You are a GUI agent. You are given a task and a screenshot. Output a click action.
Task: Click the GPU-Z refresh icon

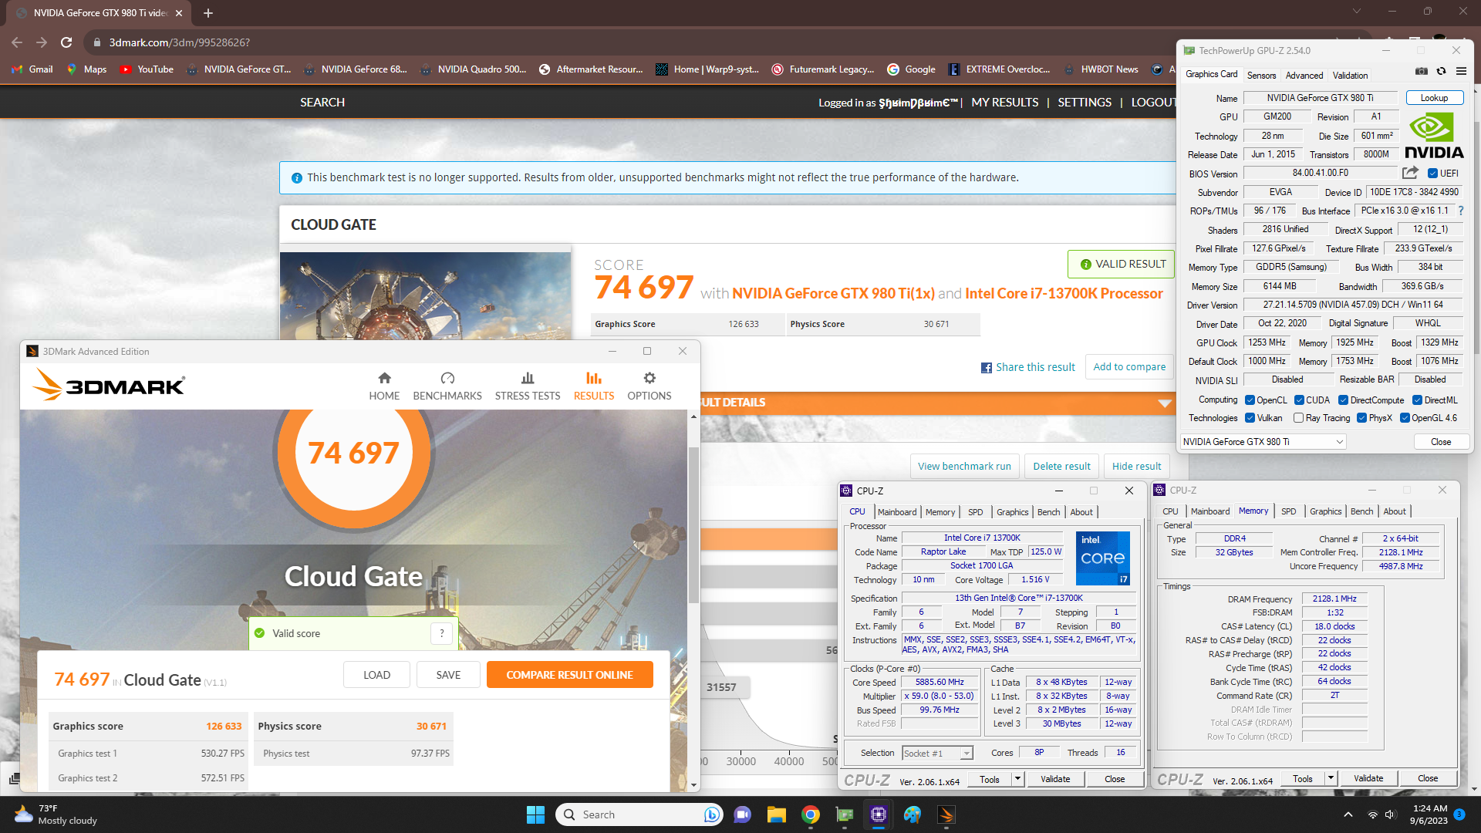pos(1441,71)
